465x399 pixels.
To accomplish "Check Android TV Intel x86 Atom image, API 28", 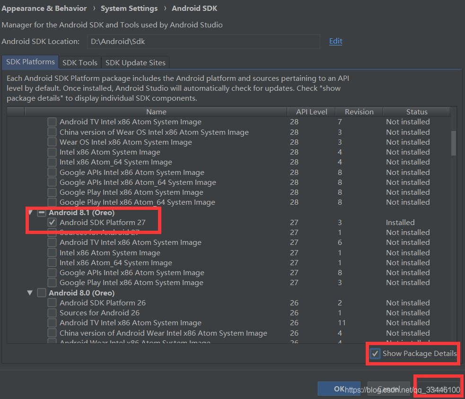I will point(52,122).
